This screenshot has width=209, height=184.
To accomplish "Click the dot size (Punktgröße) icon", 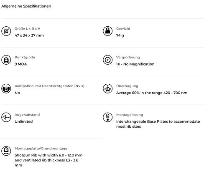I will click(x=6, y=60).
